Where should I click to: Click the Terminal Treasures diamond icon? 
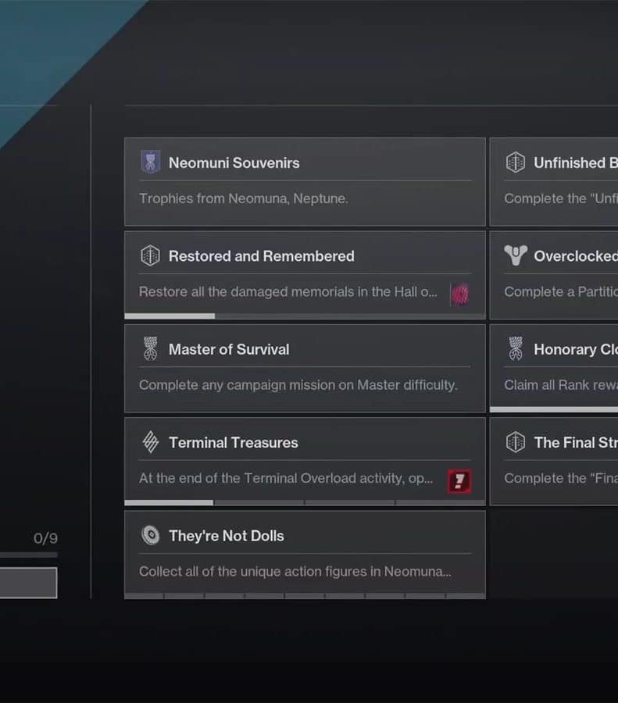tap(150, 442)
